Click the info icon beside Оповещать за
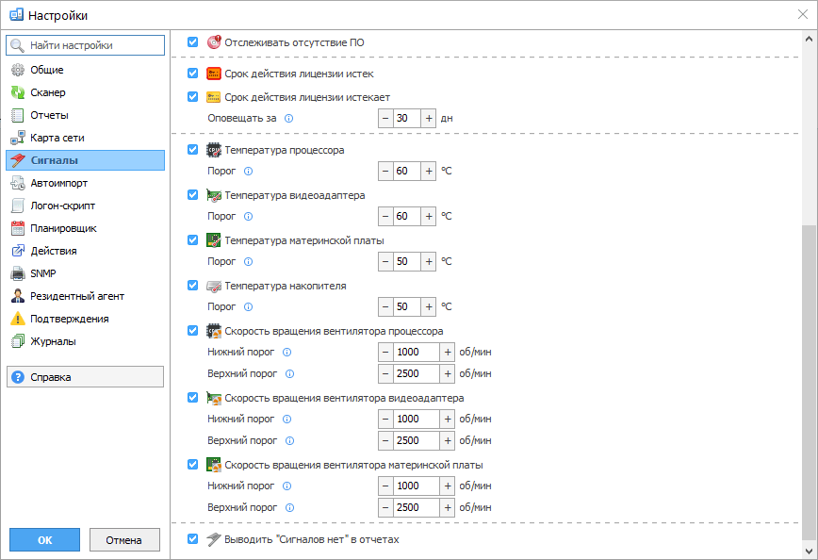This screenshot has width=818, height=560. [289, 119]
